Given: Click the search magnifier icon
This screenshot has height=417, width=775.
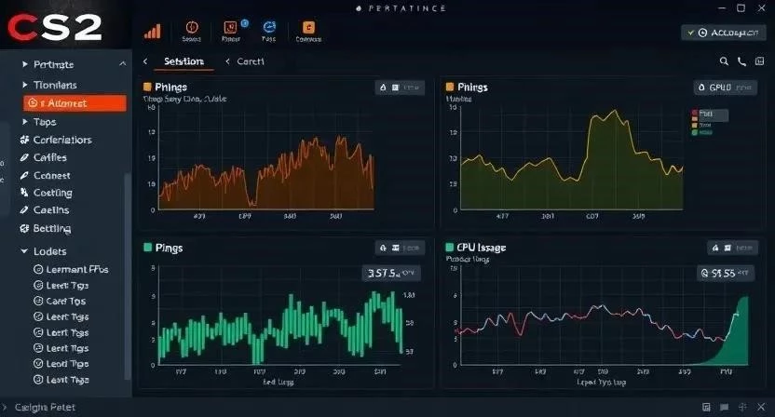Looking at the screenshot, I should click(725, 61).
